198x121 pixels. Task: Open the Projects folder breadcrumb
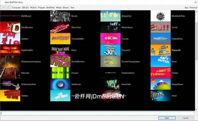[41, 8]
